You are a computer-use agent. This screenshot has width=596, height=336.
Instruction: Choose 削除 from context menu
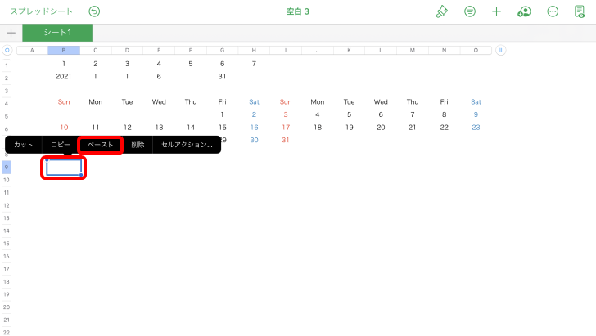pos(138,145)
